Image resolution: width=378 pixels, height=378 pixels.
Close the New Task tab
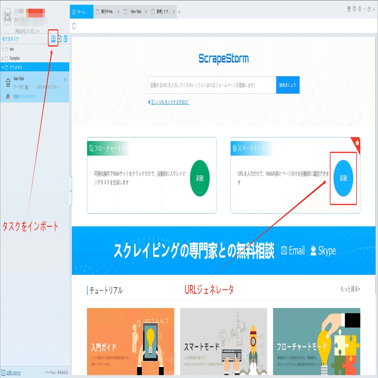click(146, 12)
